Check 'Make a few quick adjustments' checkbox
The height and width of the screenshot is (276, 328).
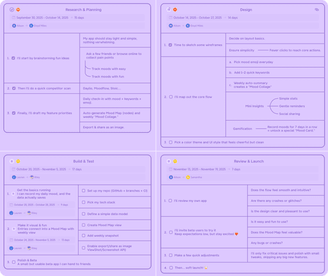click(x=170, y=255)
